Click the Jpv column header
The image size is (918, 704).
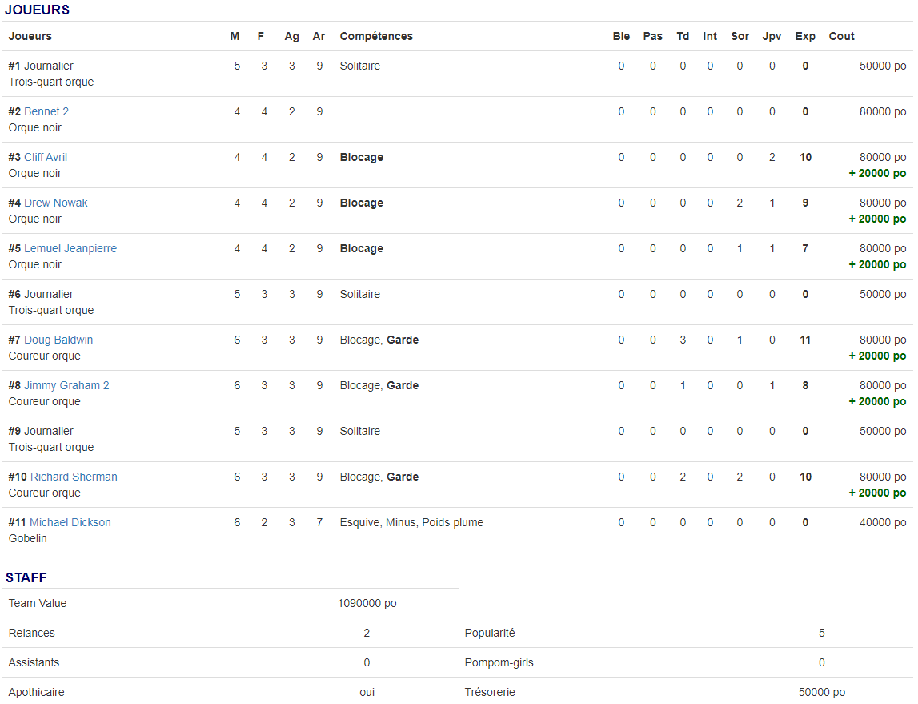coord(772,36)
